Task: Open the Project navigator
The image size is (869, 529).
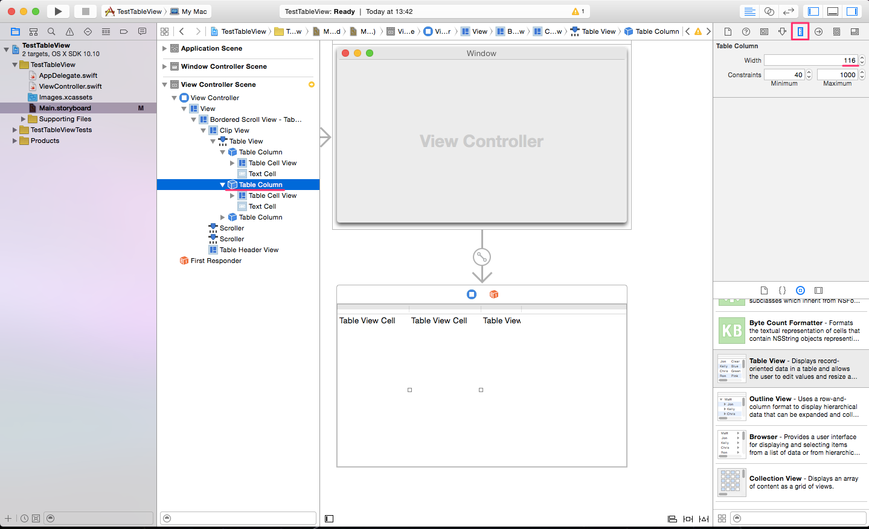Action: [x=16, y=31]
